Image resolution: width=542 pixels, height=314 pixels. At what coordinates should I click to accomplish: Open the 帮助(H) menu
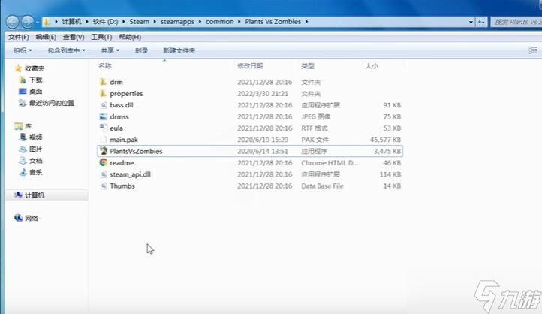[x=130, y=37]
